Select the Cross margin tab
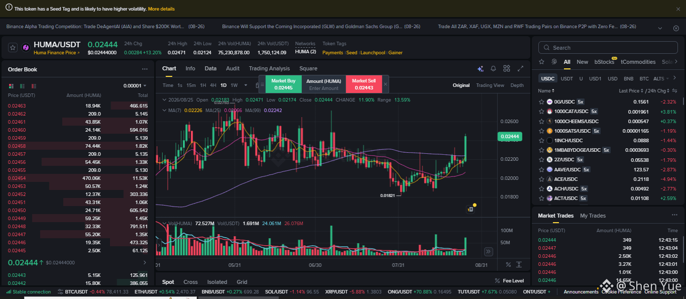This screenshot has height=299, width=686. tap(190, 282)
